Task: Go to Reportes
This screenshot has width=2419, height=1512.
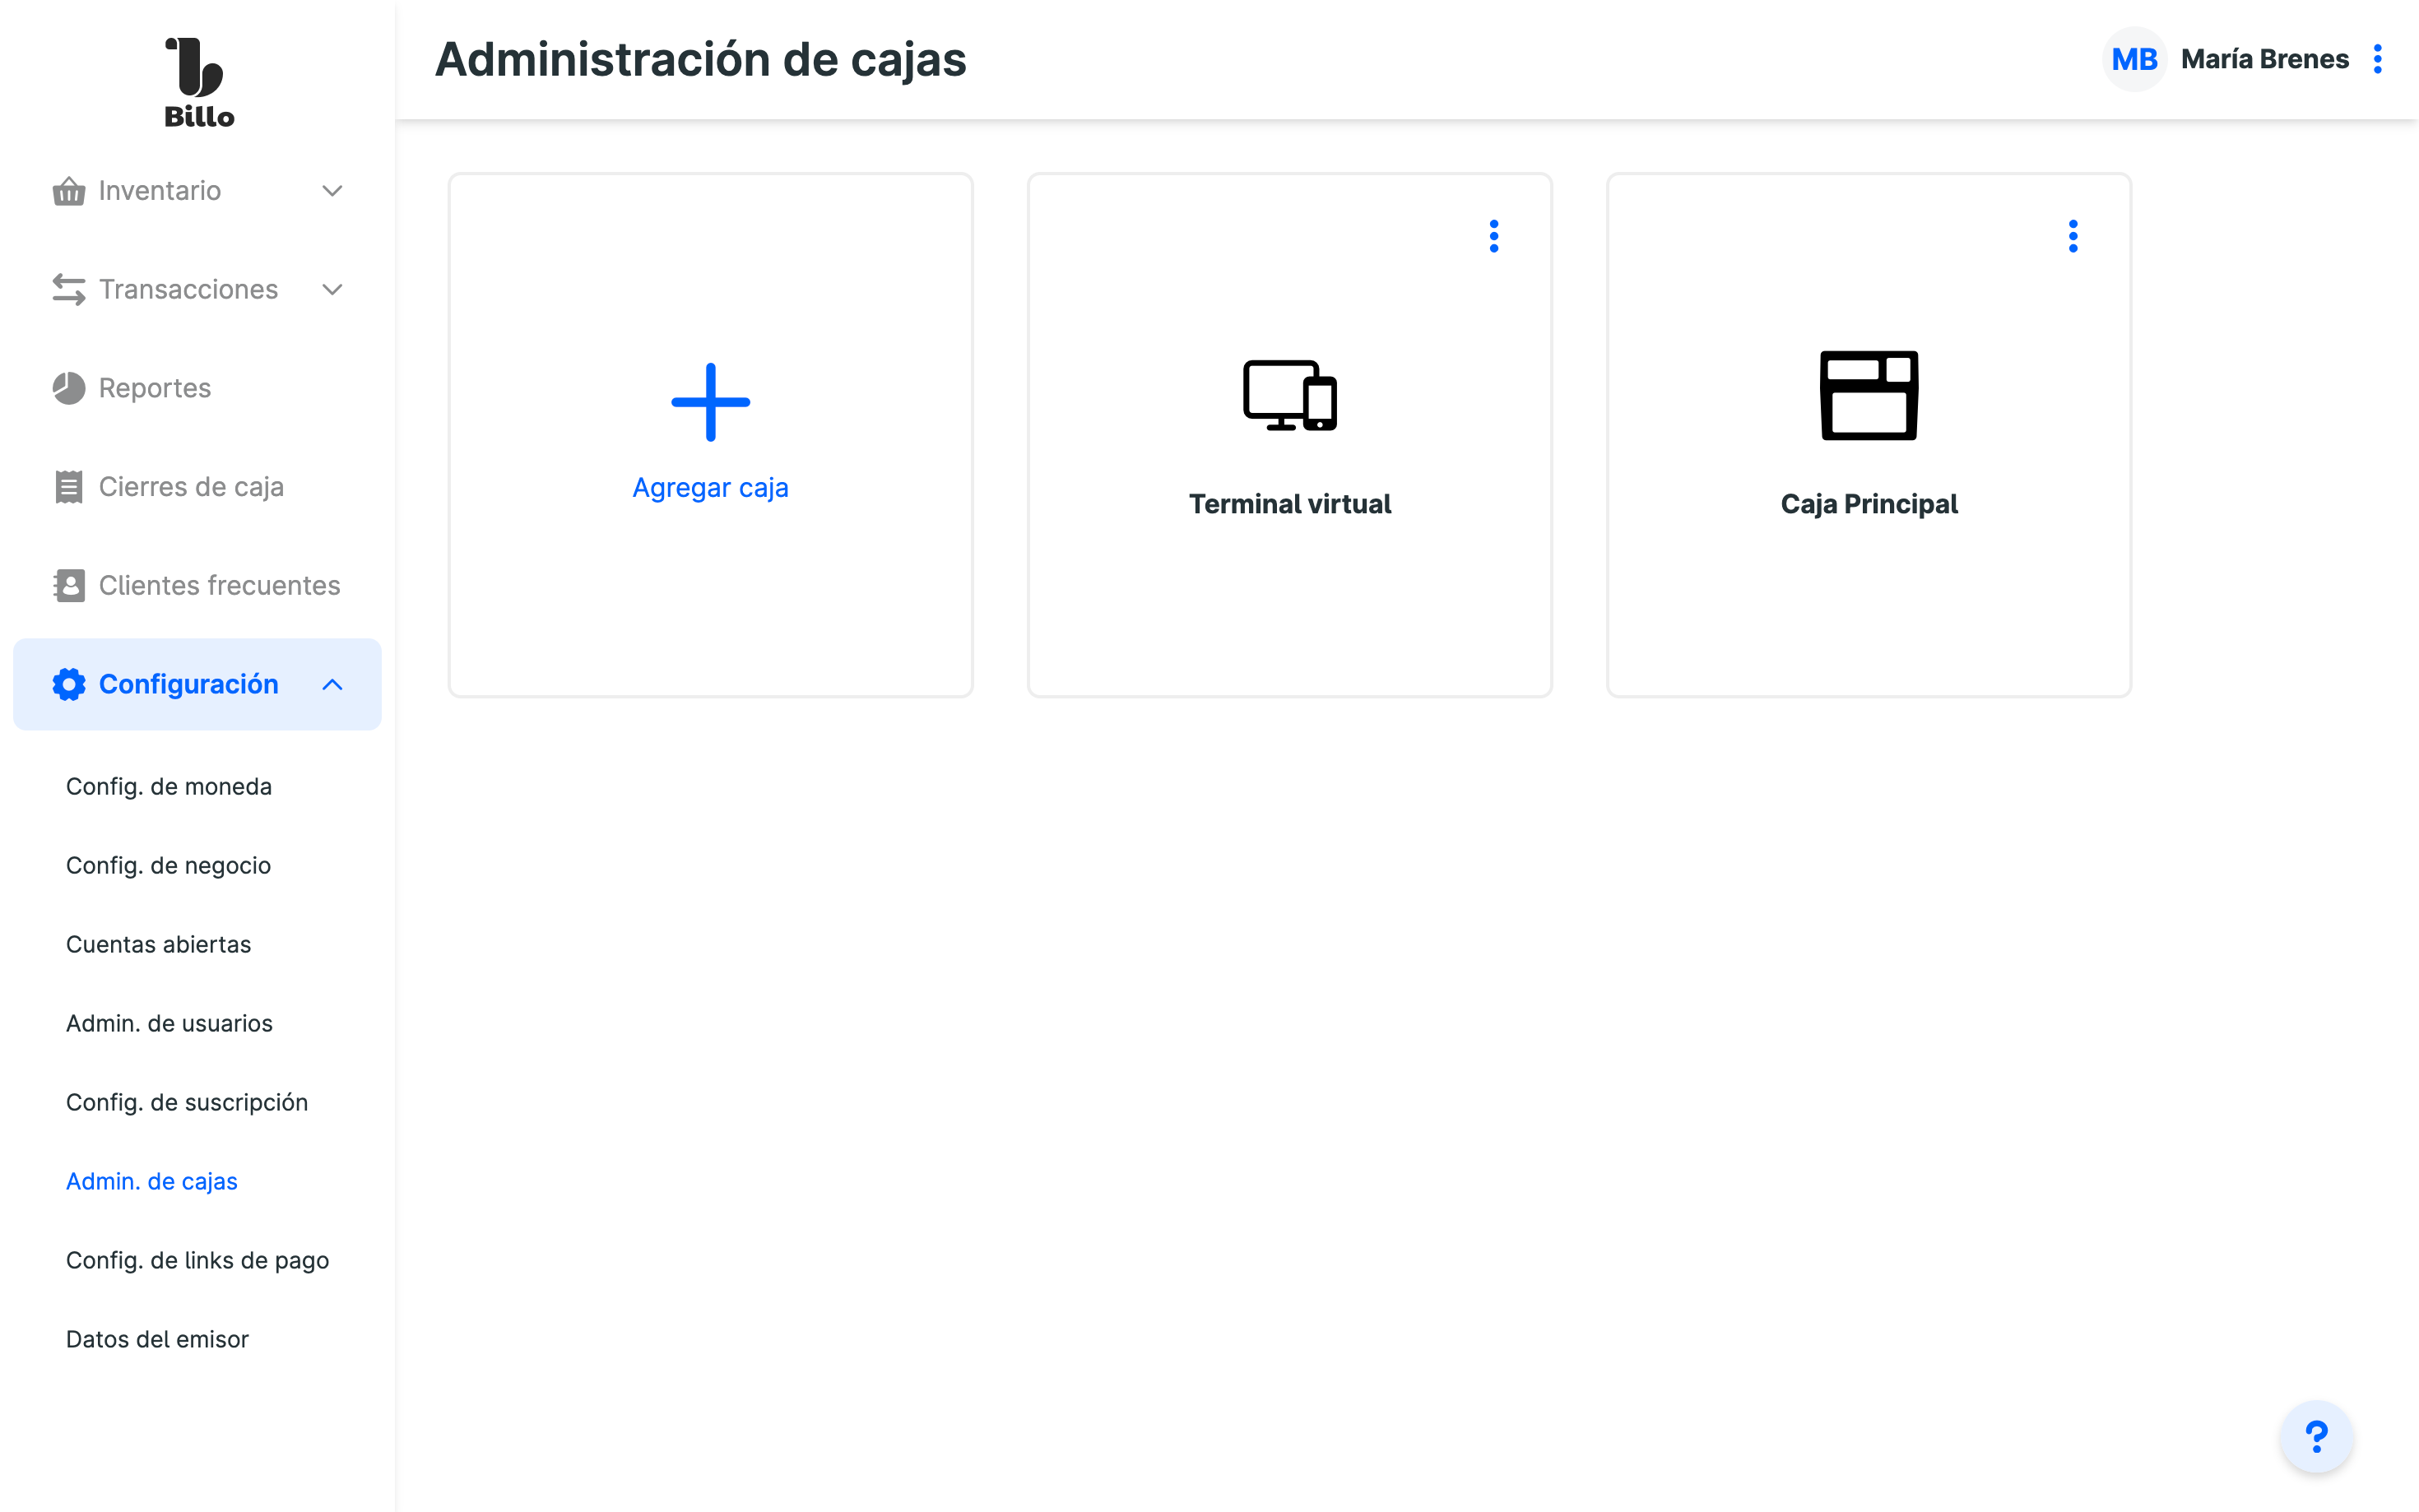Action: pyautogui.click(x=155, y=388)
